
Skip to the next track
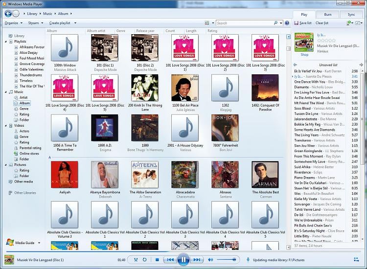point(197,260)
